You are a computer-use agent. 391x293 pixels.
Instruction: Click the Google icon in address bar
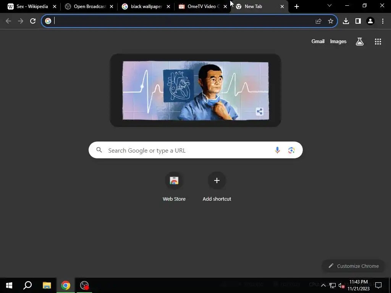click(48, 21)
